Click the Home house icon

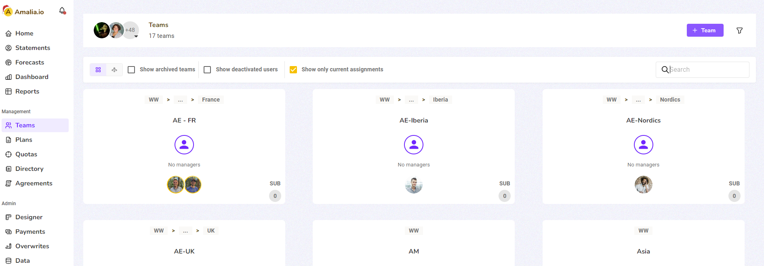8,33
